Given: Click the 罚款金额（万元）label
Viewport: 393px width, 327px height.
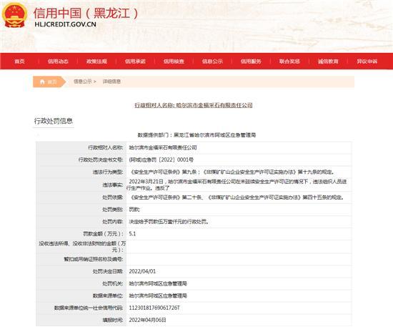Looking at the screenshot, I should pos(104,234).
